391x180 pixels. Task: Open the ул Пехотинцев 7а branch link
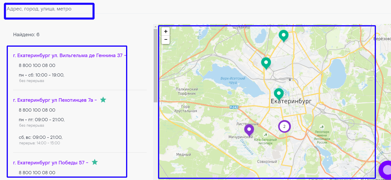click(55, 100)
